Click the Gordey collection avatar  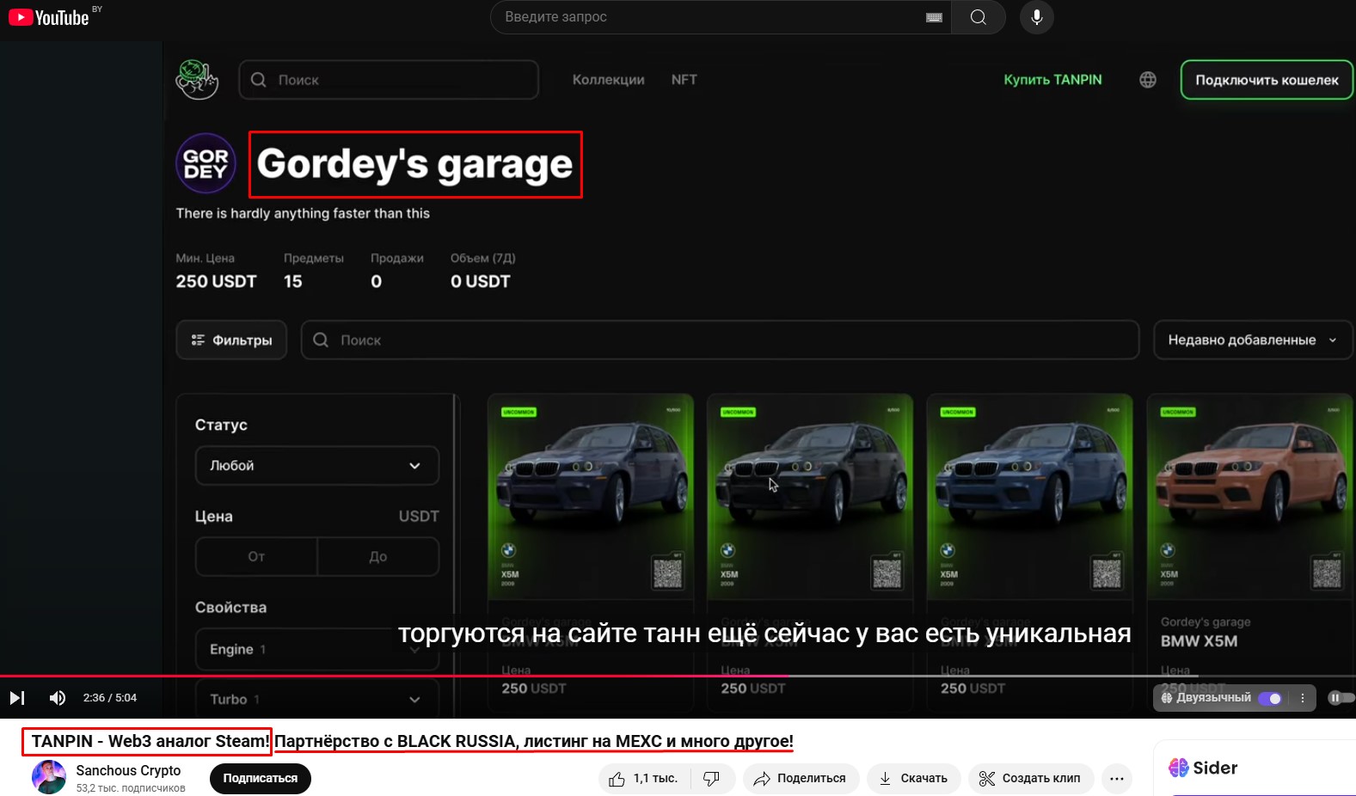coord(206,163)
